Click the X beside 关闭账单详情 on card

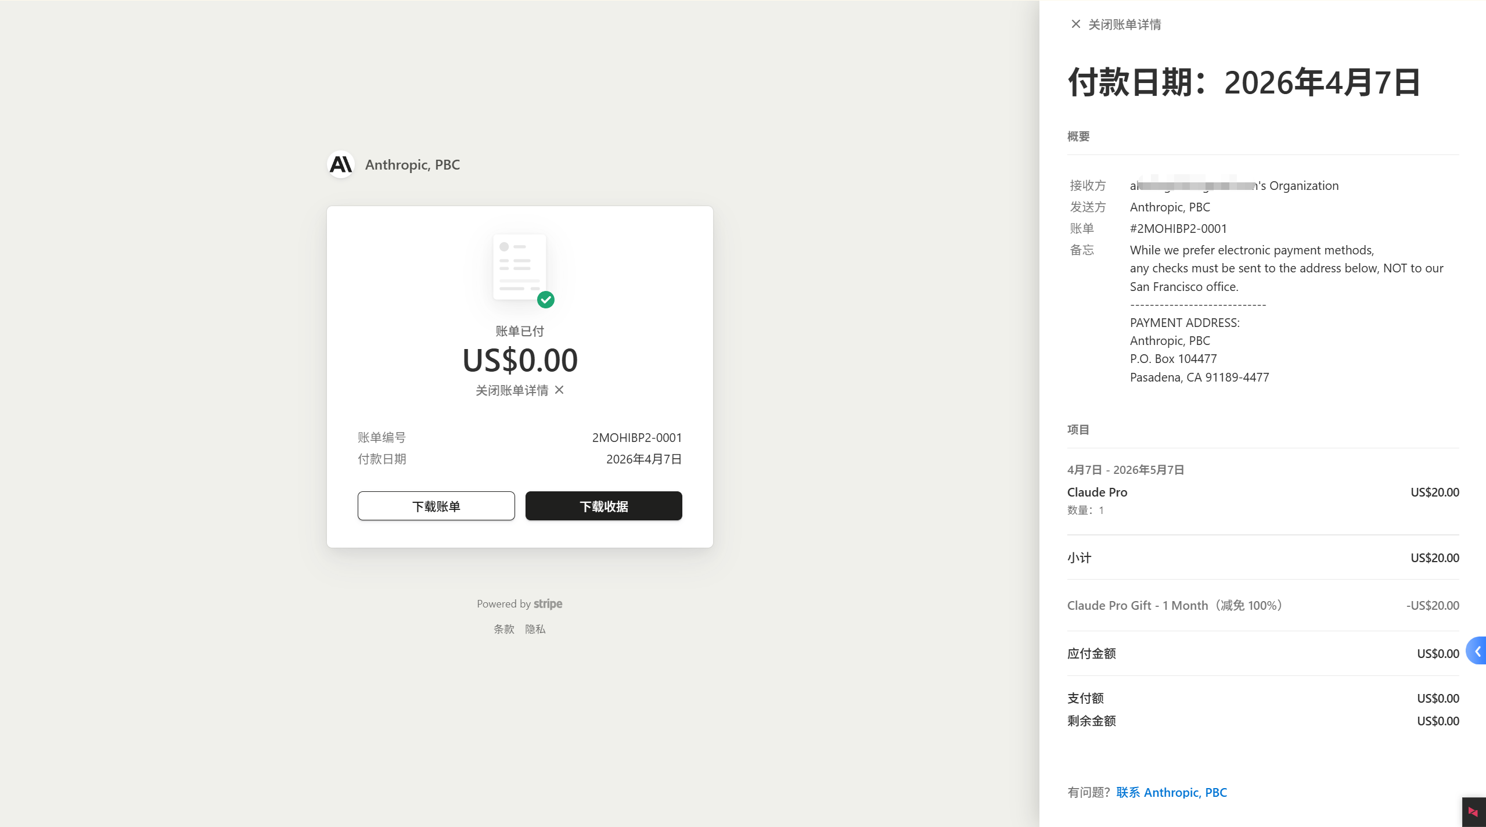click(x=559, y=390)
